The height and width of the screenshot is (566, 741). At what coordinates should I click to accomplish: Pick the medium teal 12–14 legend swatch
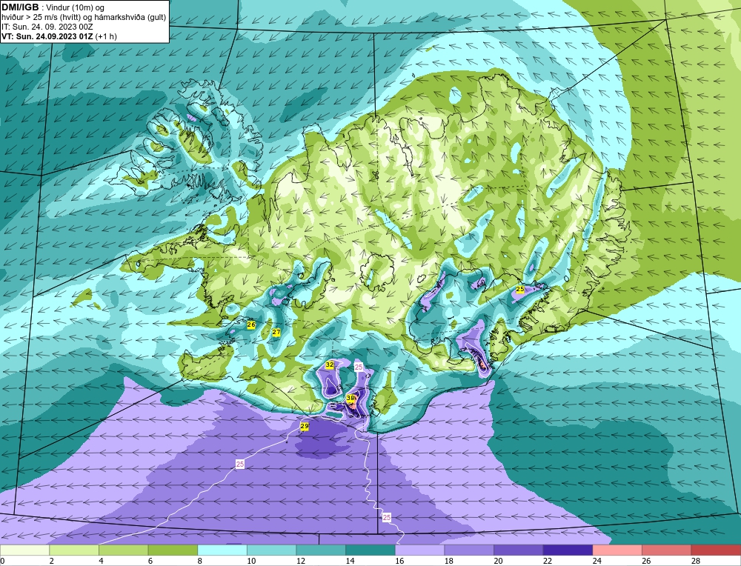[x=321, y=550]
